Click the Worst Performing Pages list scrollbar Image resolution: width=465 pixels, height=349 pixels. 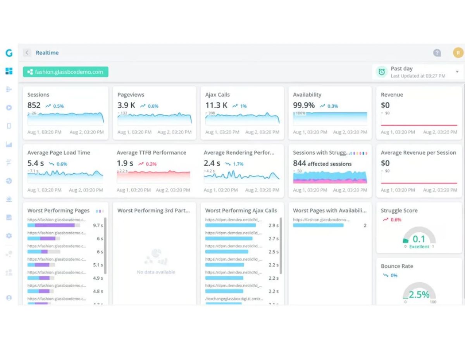coord(105,246)
